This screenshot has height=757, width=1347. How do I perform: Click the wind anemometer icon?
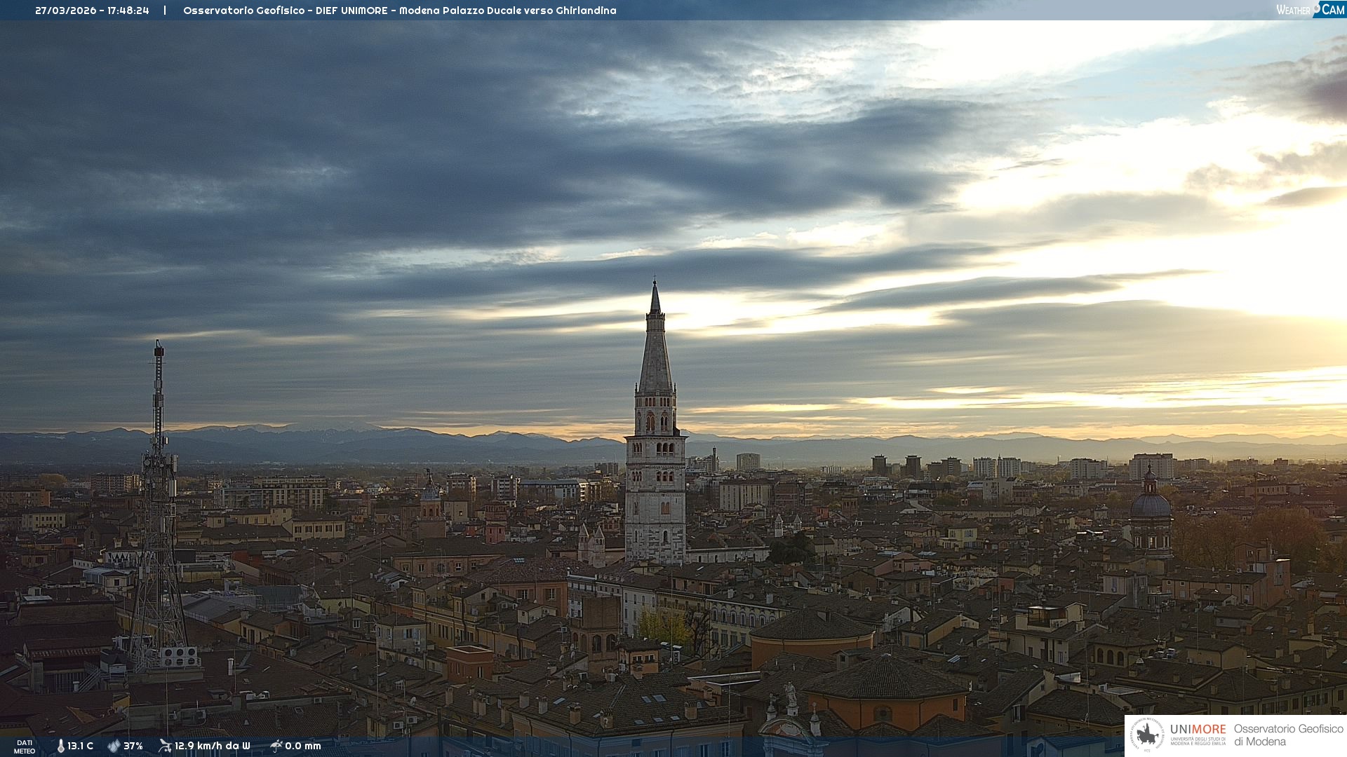[x=165, y=746]
